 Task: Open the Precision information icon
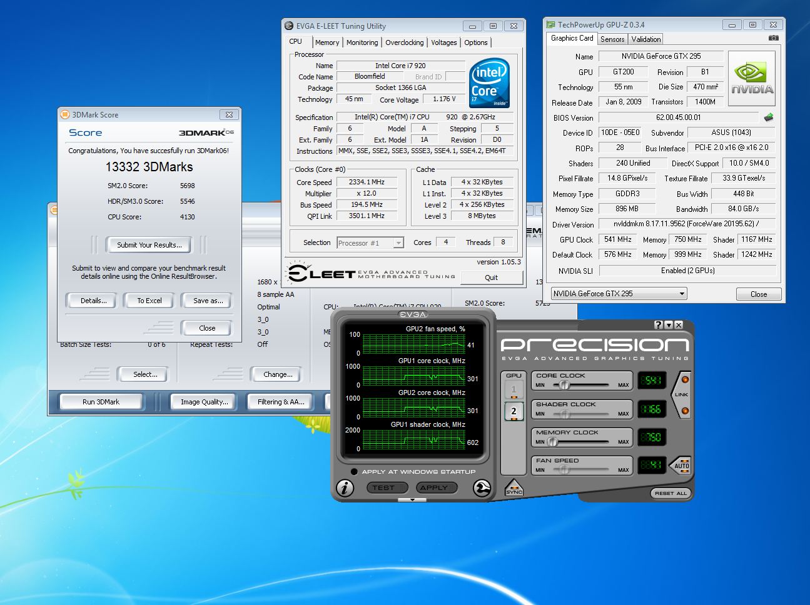(345, 488)
